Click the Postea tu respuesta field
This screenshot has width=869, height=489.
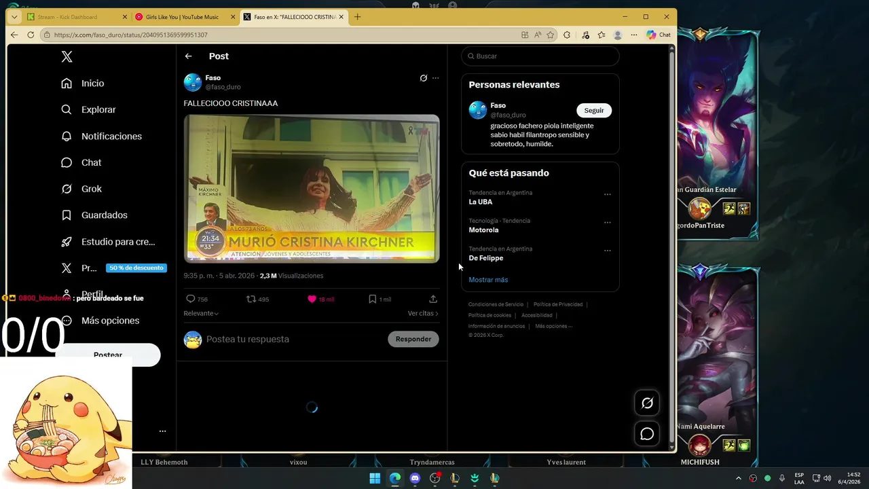click(x=293, y=339)
